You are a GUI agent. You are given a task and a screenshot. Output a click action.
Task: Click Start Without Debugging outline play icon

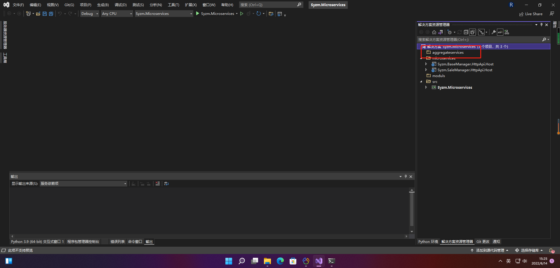point(242,13)
